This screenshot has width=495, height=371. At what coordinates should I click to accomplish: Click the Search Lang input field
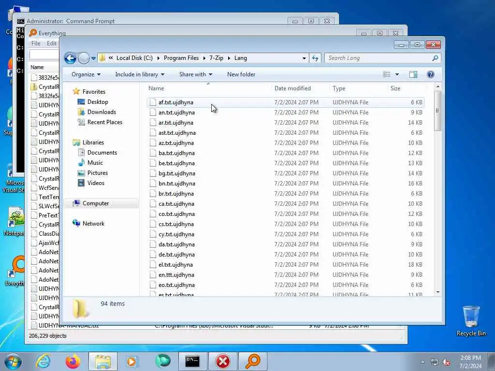(379, 58)
